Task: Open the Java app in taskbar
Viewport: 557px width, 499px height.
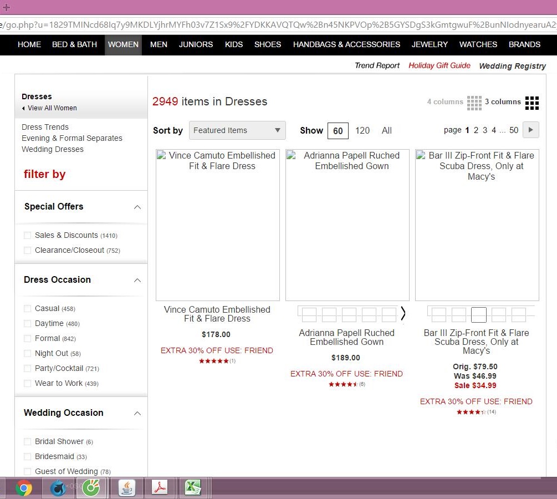Action: (x=127, y=488)
